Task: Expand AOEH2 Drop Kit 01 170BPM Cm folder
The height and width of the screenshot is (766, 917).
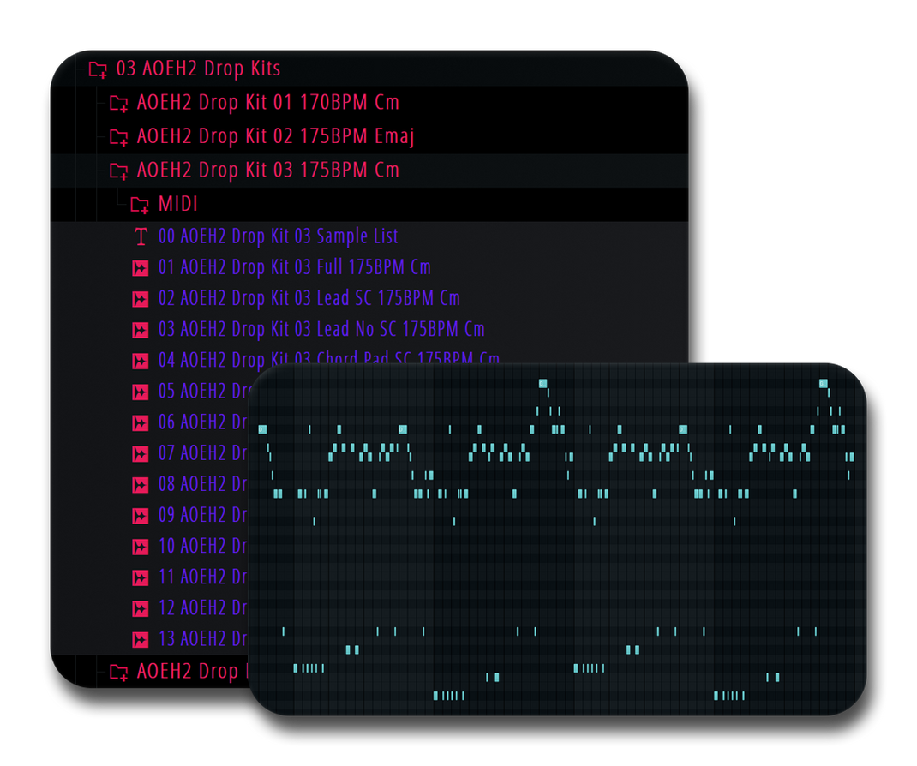Action: pyautogui.click(x=267, y=103)
